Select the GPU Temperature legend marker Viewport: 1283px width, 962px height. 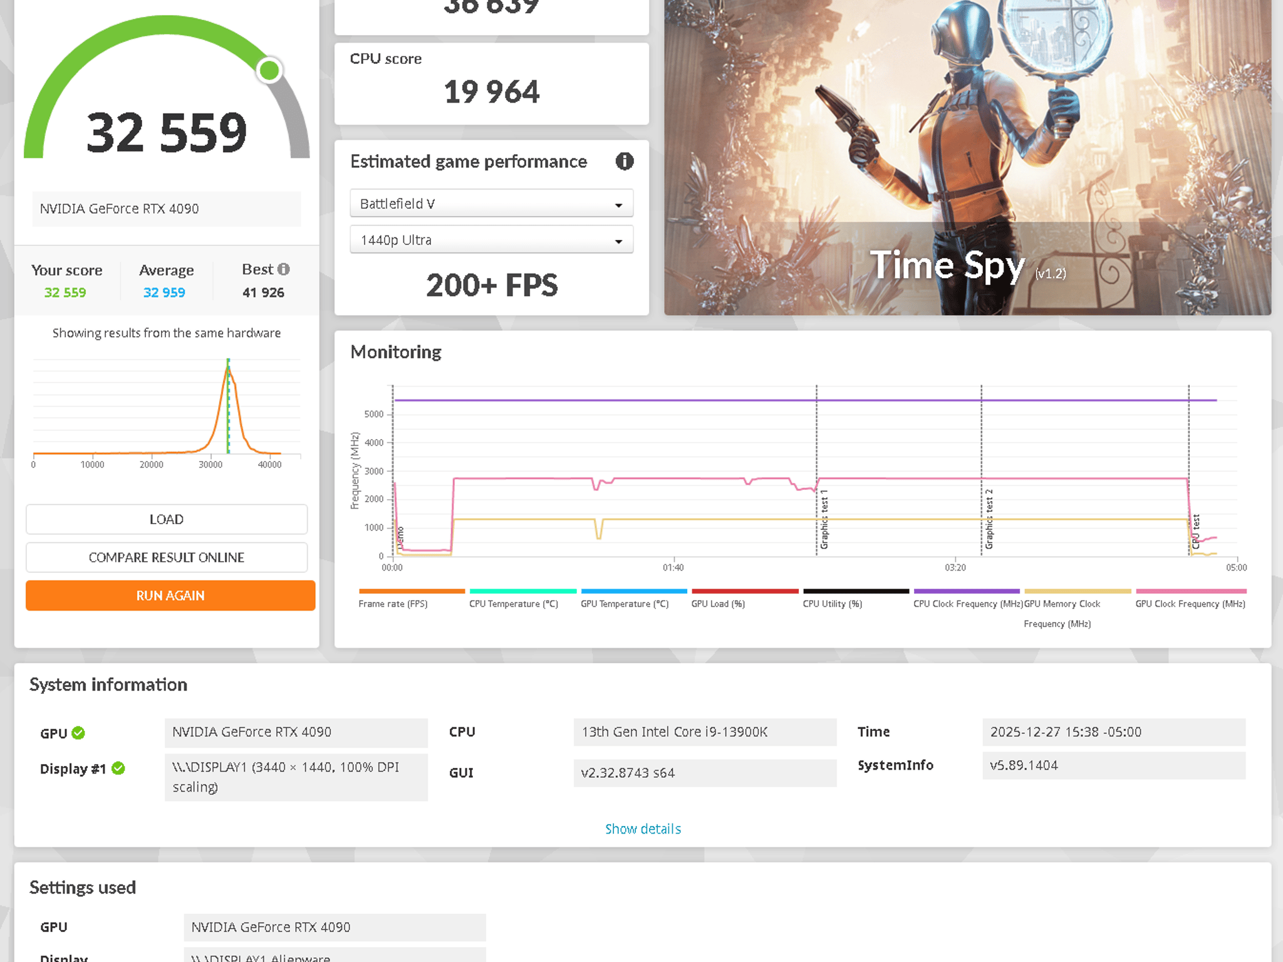(633, 591)
